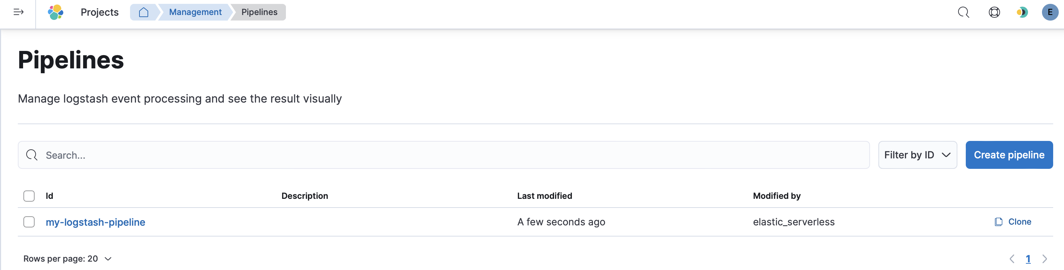1064x270 pixels.
Task: Click the Projects menu label
Action: click(99, 12)
